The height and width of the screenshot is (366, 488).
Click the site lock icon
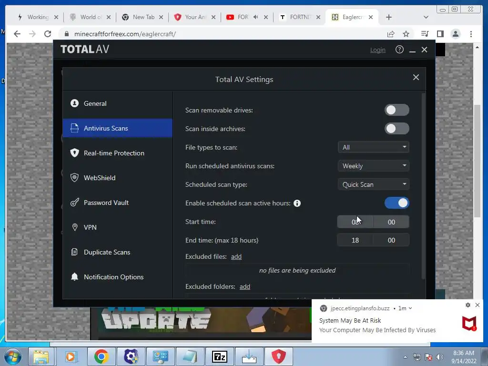(66, 34)
